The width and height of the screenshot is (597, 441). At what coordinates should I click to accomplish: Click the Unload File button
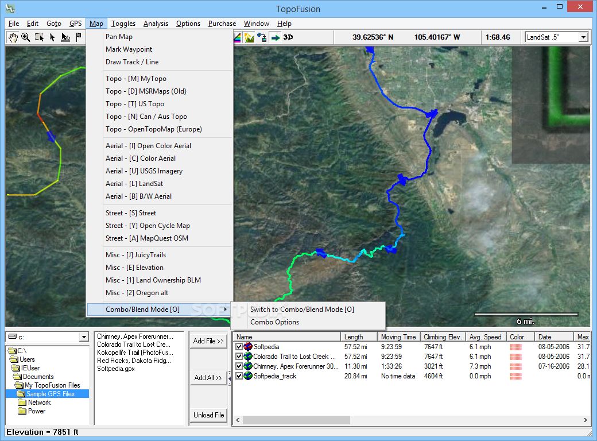[208, 415]
